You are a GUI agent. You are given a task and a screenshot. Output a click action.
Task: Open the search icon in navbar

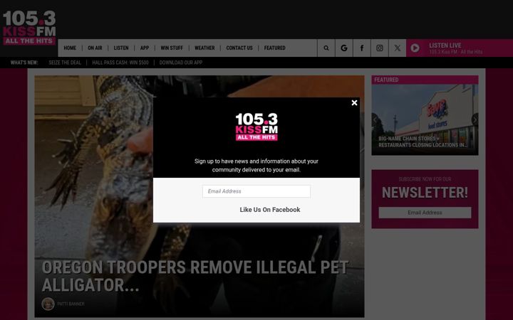(326, 48)
